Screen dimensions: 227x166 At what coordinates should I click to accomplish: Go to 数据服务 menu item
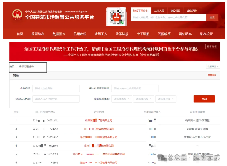click(59, 34)
